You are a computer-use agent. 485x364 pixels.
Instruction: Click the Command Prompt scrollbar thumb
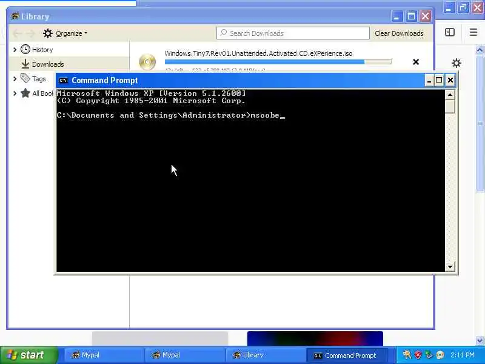(450, 106)
